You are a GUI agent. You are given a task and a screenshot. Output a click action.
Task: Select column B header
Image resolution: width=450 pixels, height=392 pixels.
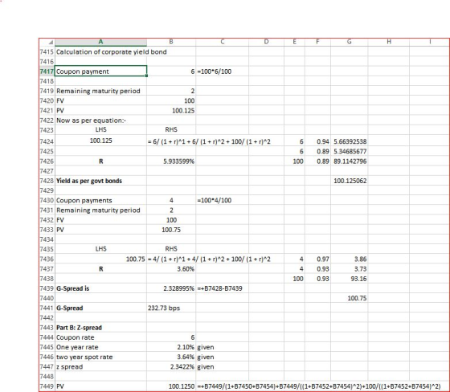pos(171,42)
